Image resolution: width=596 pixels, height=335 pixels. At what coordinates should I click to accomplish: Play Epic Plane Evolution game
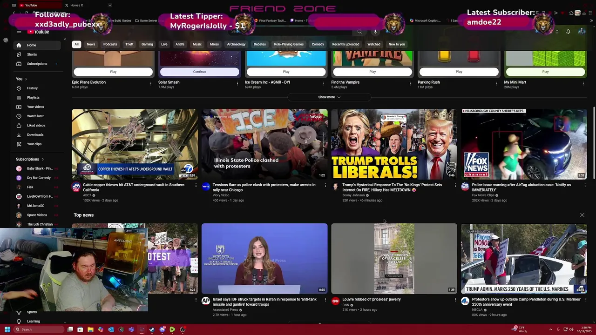coord(113,72)
